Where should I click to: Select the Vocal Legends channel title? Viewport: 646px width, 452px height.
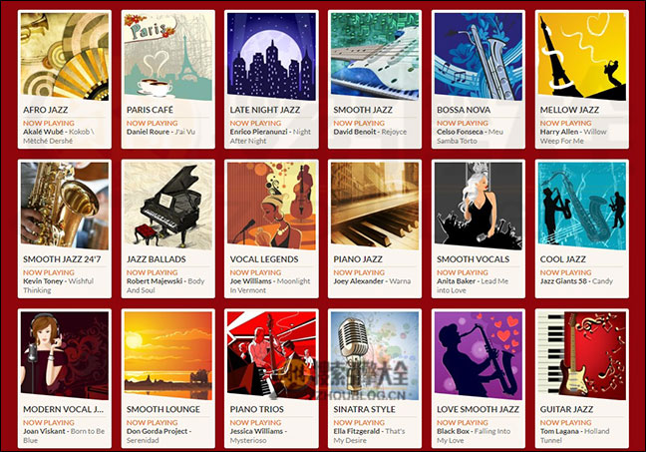(264, 259)
